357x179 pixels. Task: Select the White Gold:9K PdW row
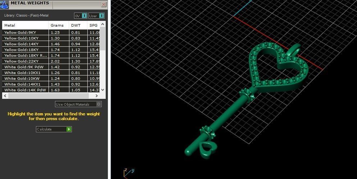coord(51,67)
